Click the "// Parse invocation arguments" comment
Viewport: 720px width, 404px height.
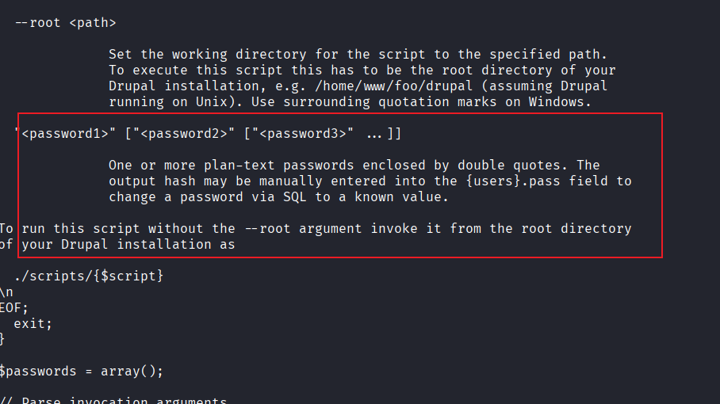pos(115,402)
